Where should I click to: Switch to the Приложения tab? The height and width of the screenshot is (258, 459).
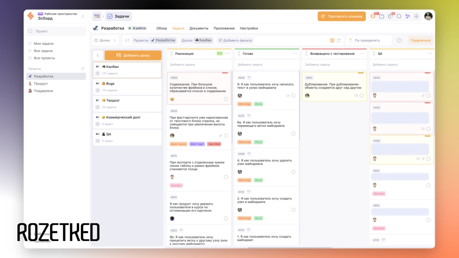tap(224, 28)
